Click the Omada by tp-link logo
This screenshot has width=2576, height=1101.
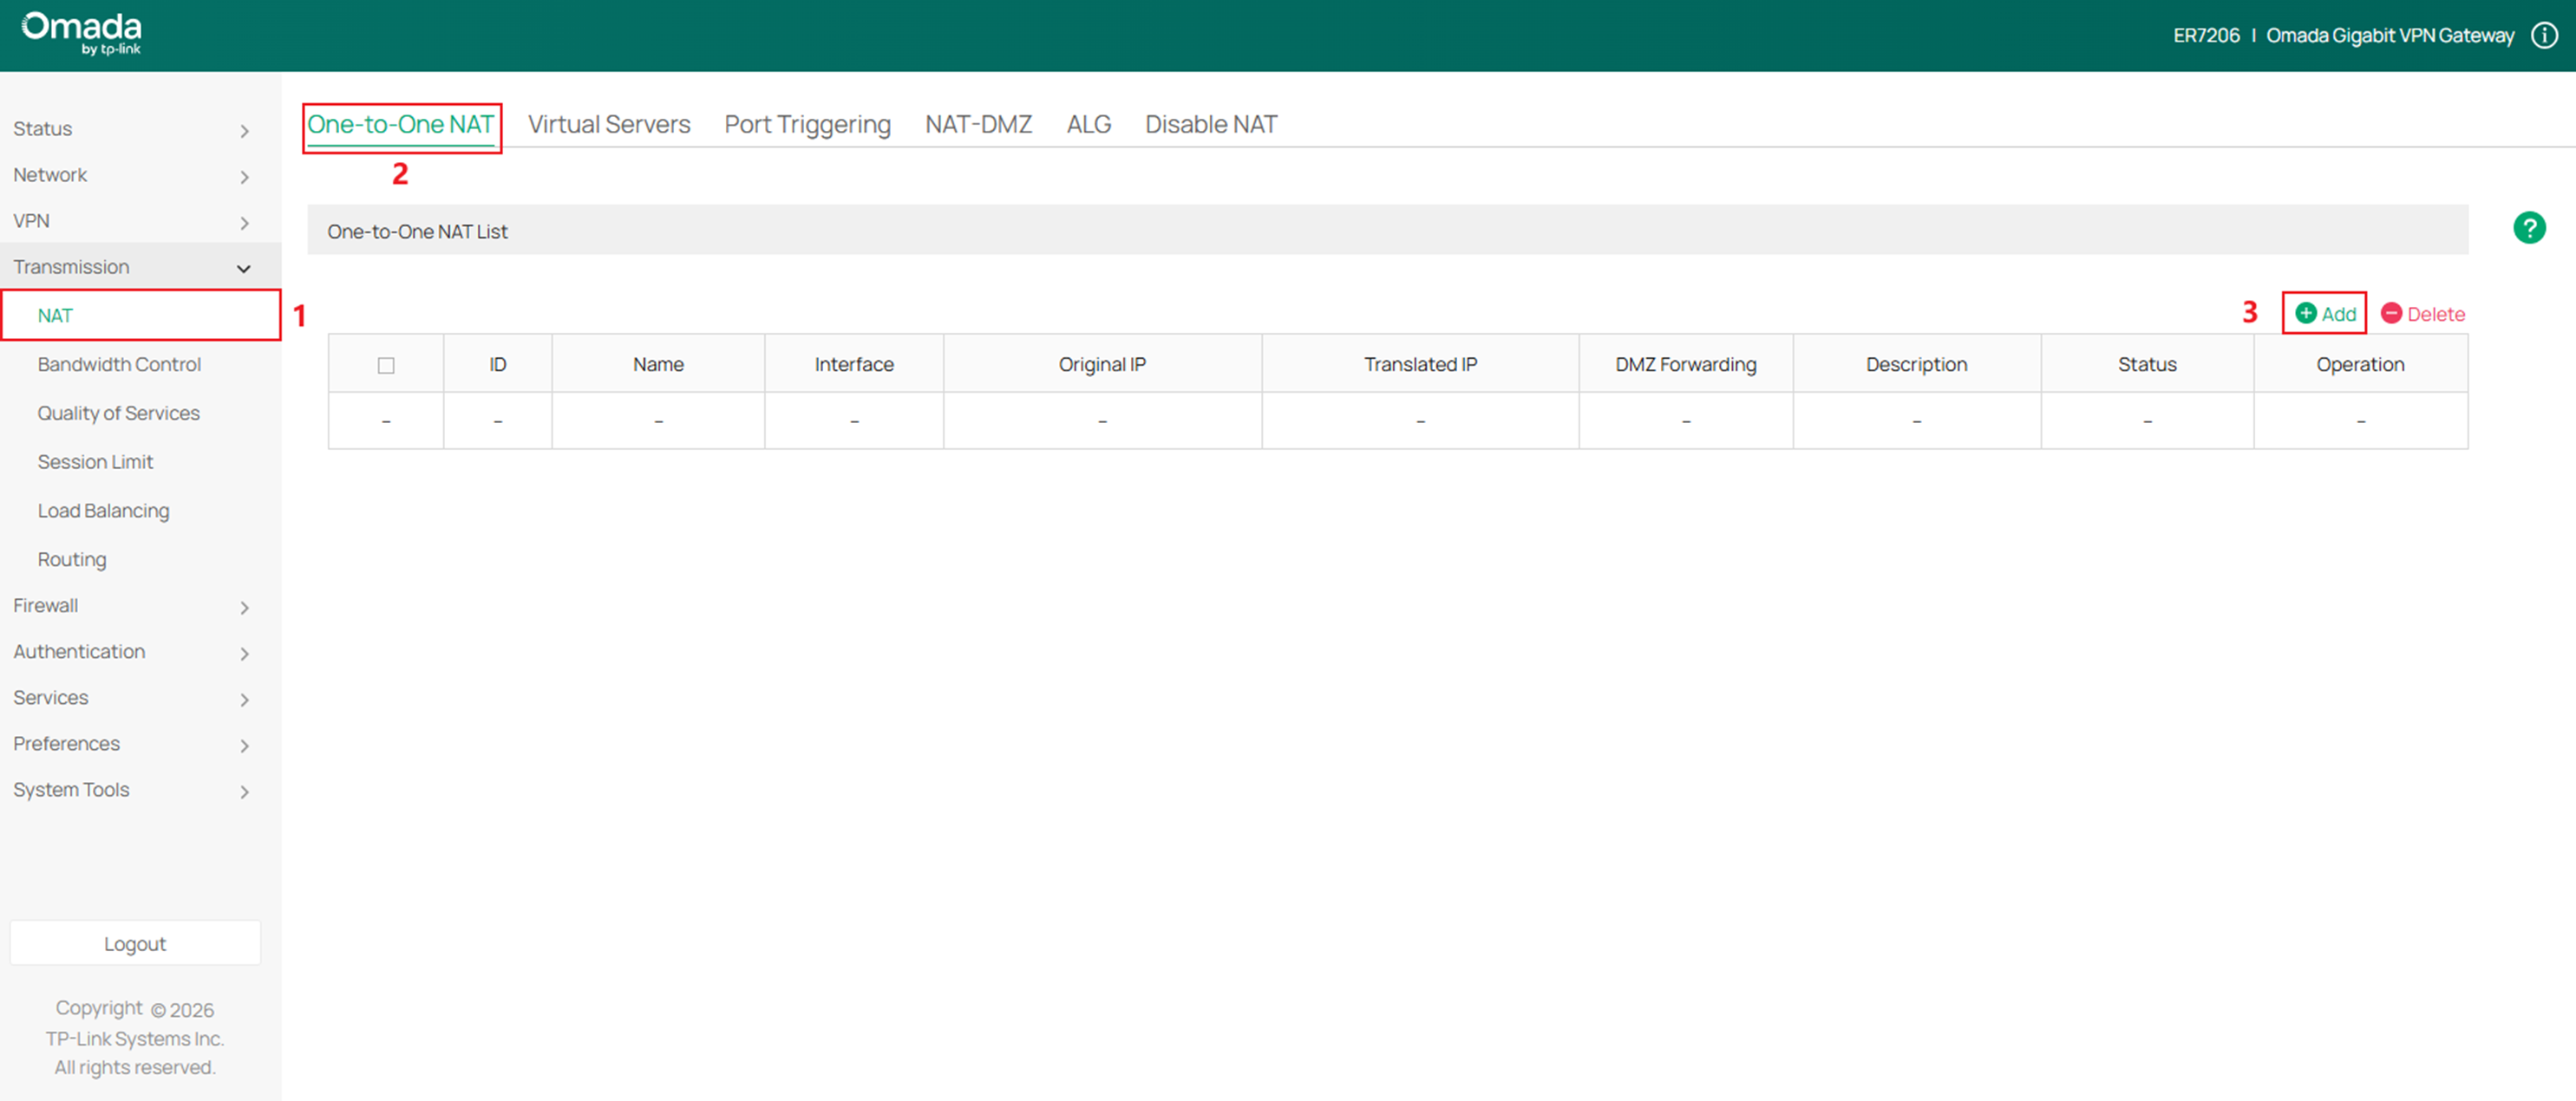[82, 34]
